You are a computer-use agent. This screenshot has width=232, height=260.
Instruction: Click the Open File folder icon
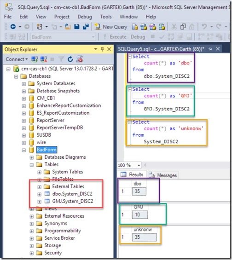point(68,27)
